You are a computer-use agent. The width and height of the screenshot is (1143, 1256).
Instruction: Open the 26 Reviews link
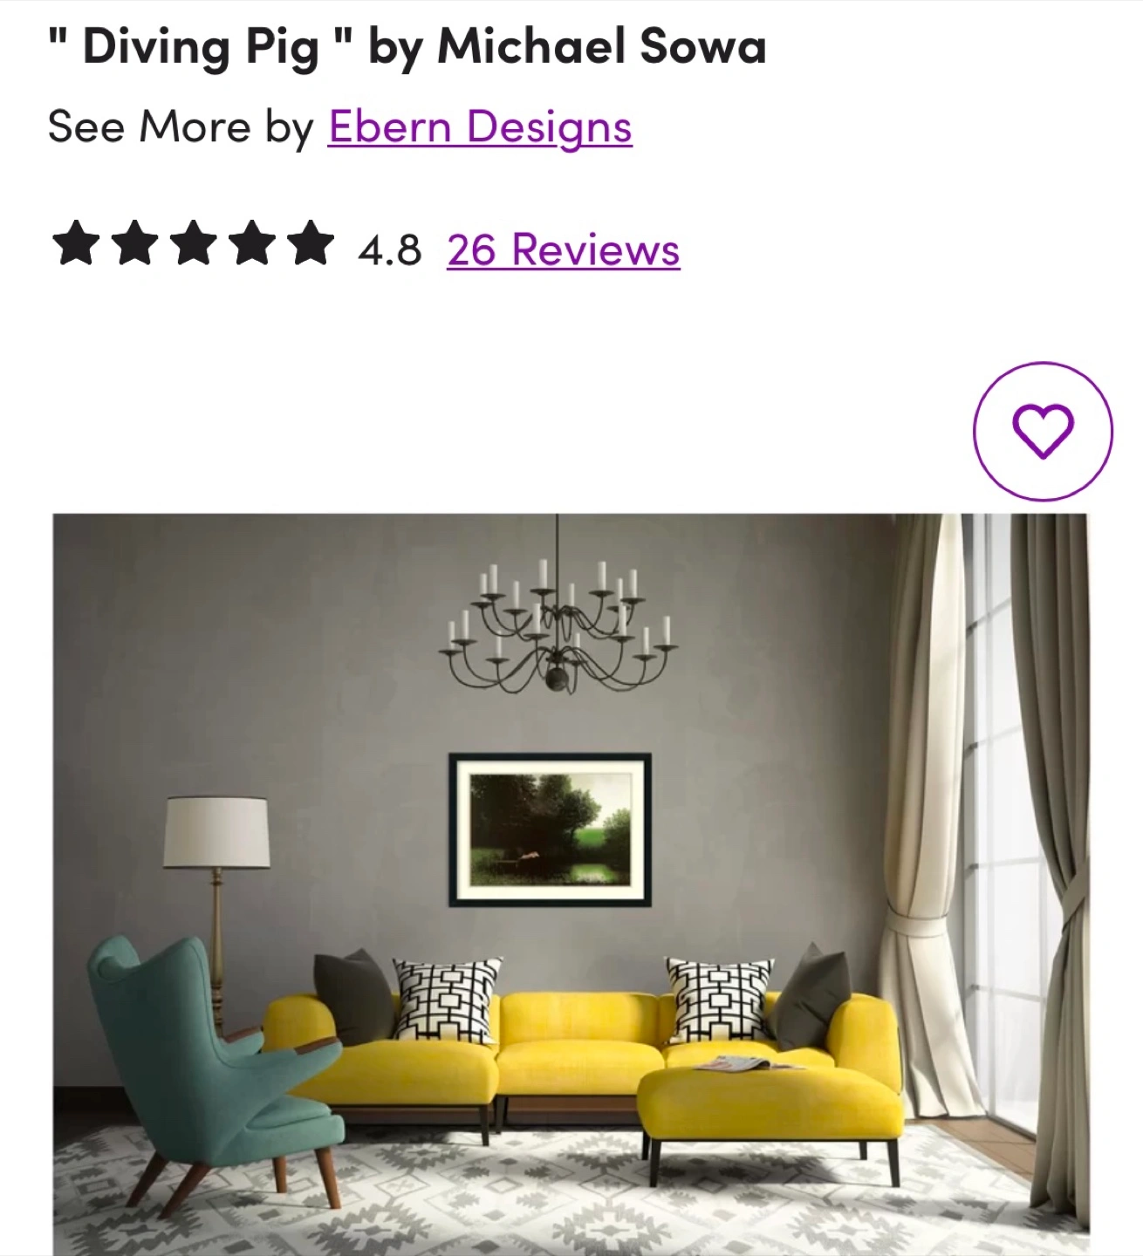(x=564, y=249)
